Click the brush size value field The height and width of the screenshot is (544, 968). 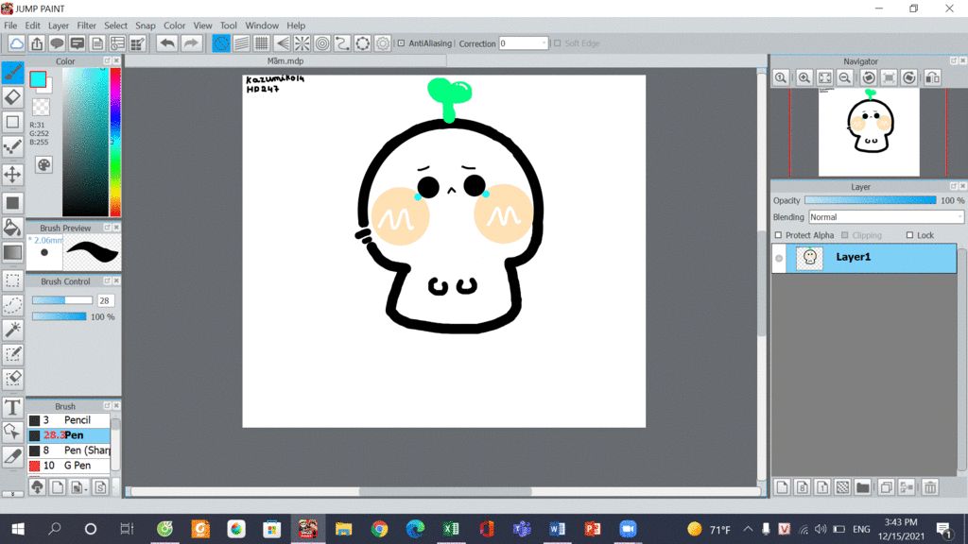pos(105,300)
